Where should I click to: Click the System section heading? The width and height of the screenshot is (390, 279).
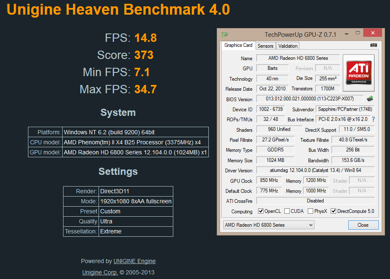click(x=118, y=113)
